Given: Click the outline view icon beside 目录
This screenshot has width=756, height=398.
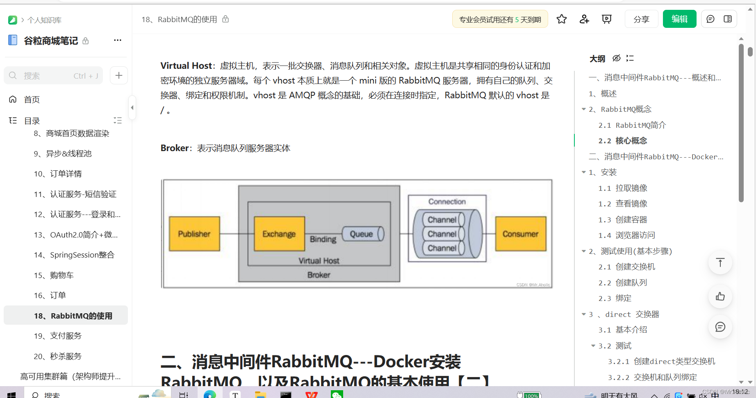Looking at the screenshot, I should coord(118,120).
